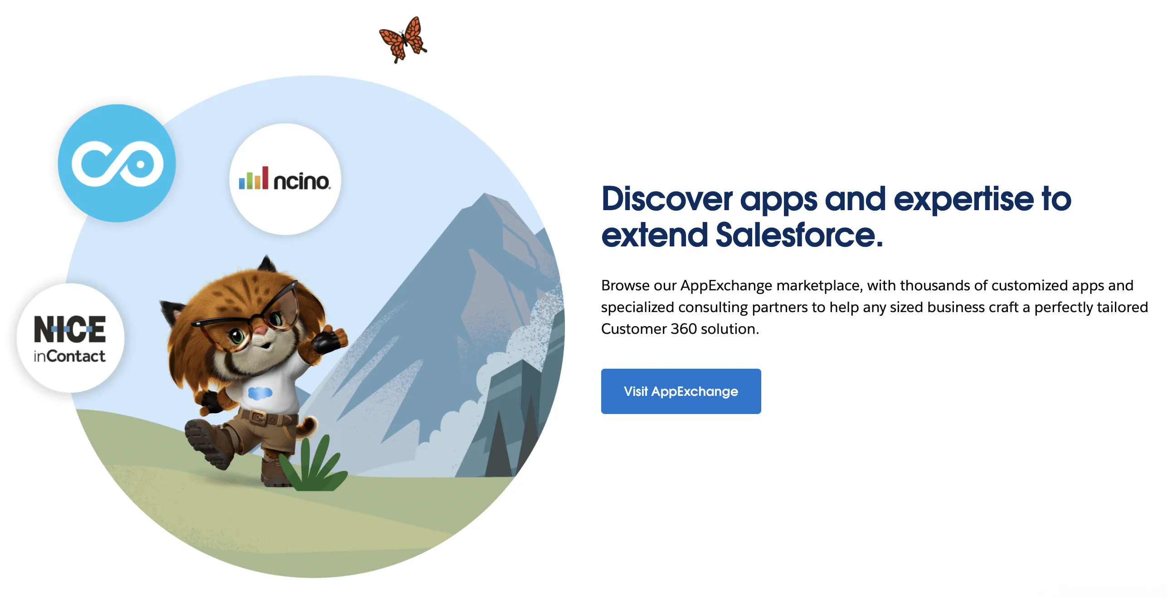
Task: Select the blue infinity loop logo circle
Action: pos(117,163)
